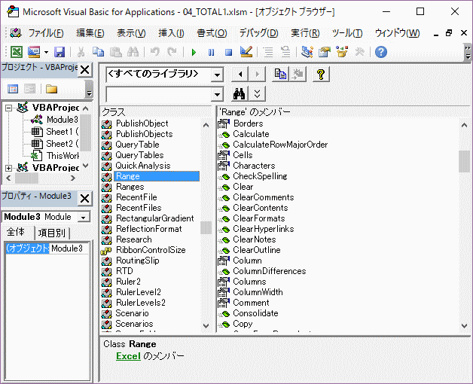Toggle Design Mode icon

(x=246, y=52)
